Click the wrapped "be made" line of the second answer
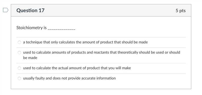The image size is (202, 95). point(30,58)
